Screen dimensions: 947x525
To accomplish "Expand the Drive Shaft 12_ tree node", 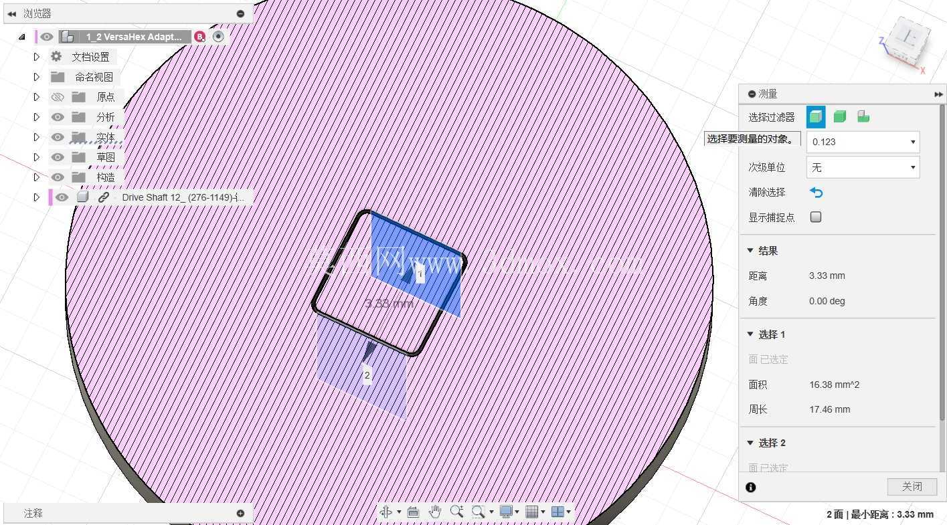I will 37,197.
